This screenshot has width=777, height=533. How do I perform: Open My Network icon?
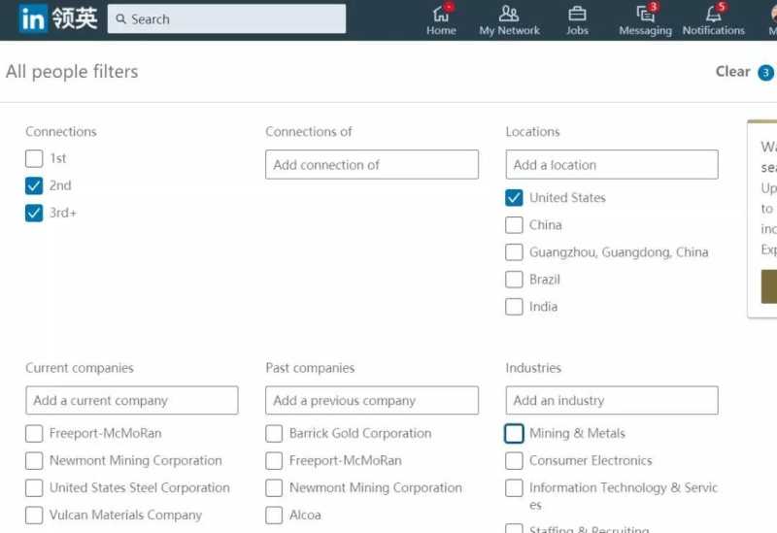tap(509, 14)
